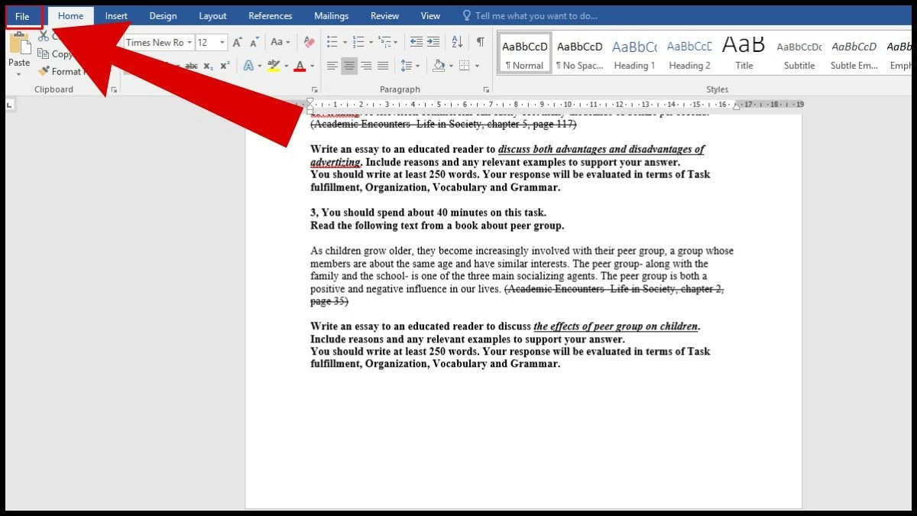The width and height of the screenshot is (917, 516).
Task: Open the font name dropdown
Action: click(190, 43)
